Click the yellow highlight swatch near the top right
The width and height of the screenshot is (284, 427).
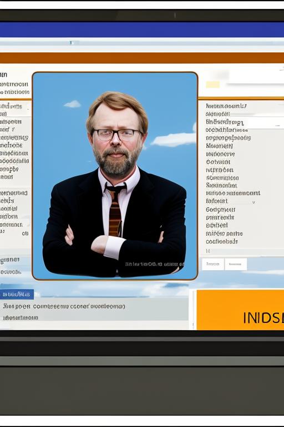click(212, 85)
